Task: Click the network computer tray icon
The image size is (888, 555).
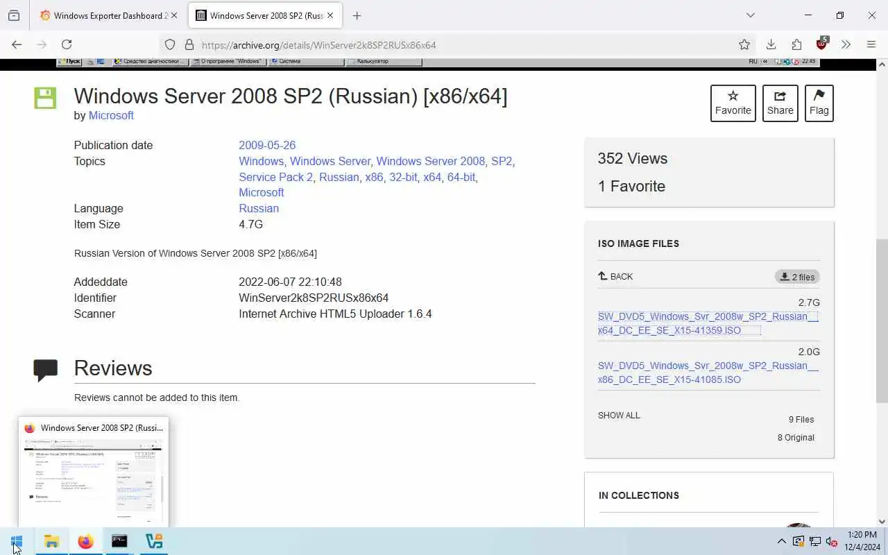Action: [815, 541]
